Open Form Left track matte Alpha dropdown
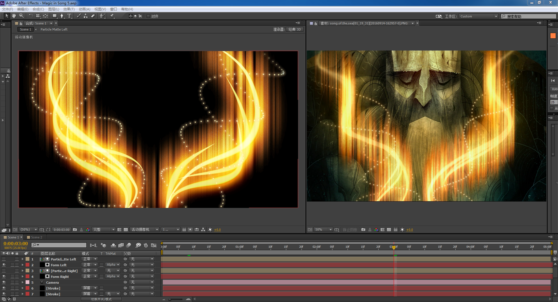Viewport: 558px width, 302px height. coord(113,265)
